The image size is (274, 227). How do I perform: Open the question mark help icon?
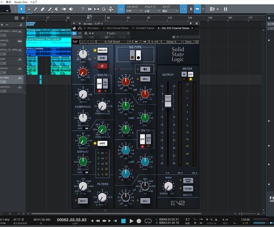83,9
